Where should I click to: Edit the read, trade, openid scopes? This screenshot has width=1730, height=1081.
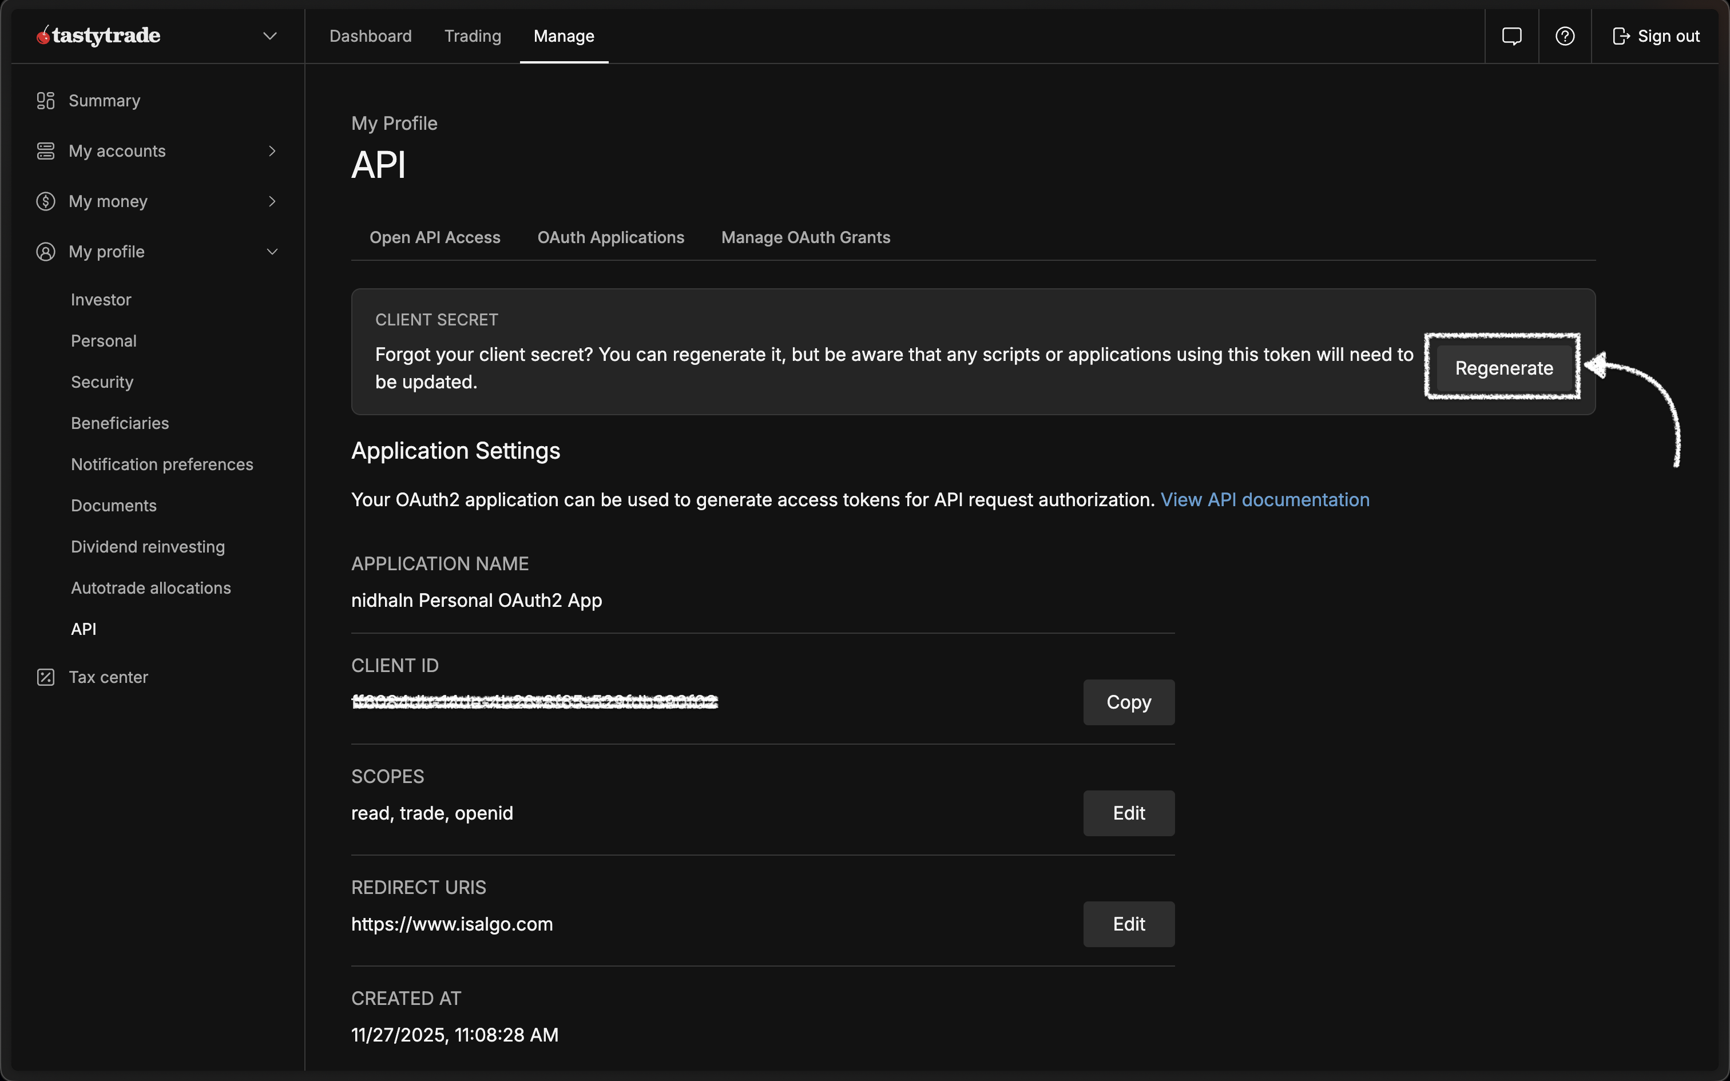pos(1128,813)
